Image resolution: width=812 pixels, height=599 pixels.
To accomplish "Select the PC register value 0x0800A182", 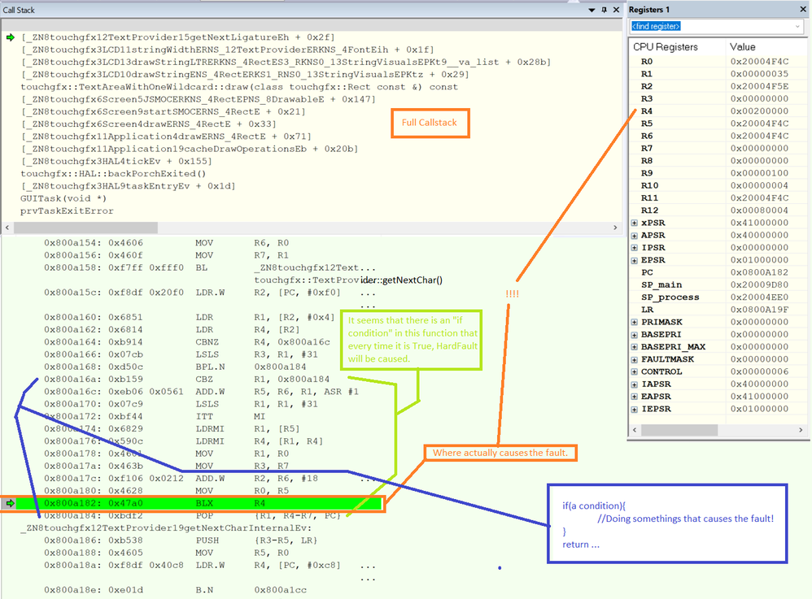I will pyautogui.click(x=759, y=272).
